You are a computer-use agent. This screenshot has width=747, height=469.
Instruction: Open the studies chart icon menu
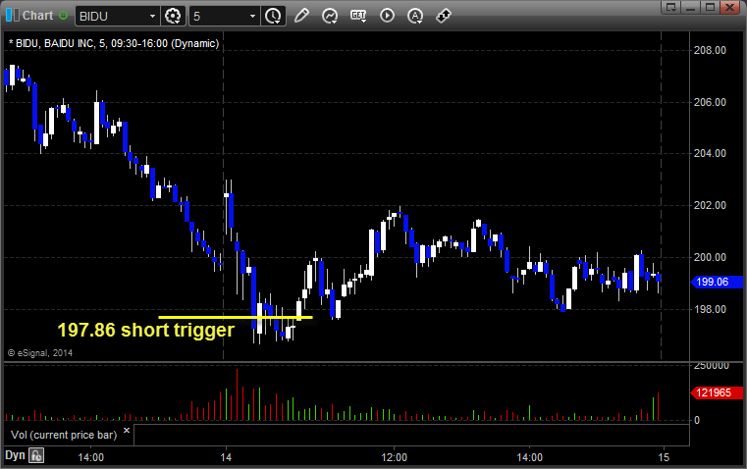[x=330, y=16]
